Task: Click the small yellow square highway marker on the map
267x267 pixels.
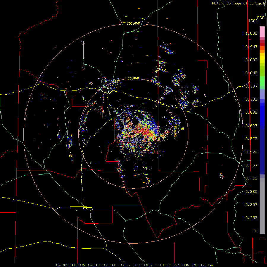Action: click(85, 208)
